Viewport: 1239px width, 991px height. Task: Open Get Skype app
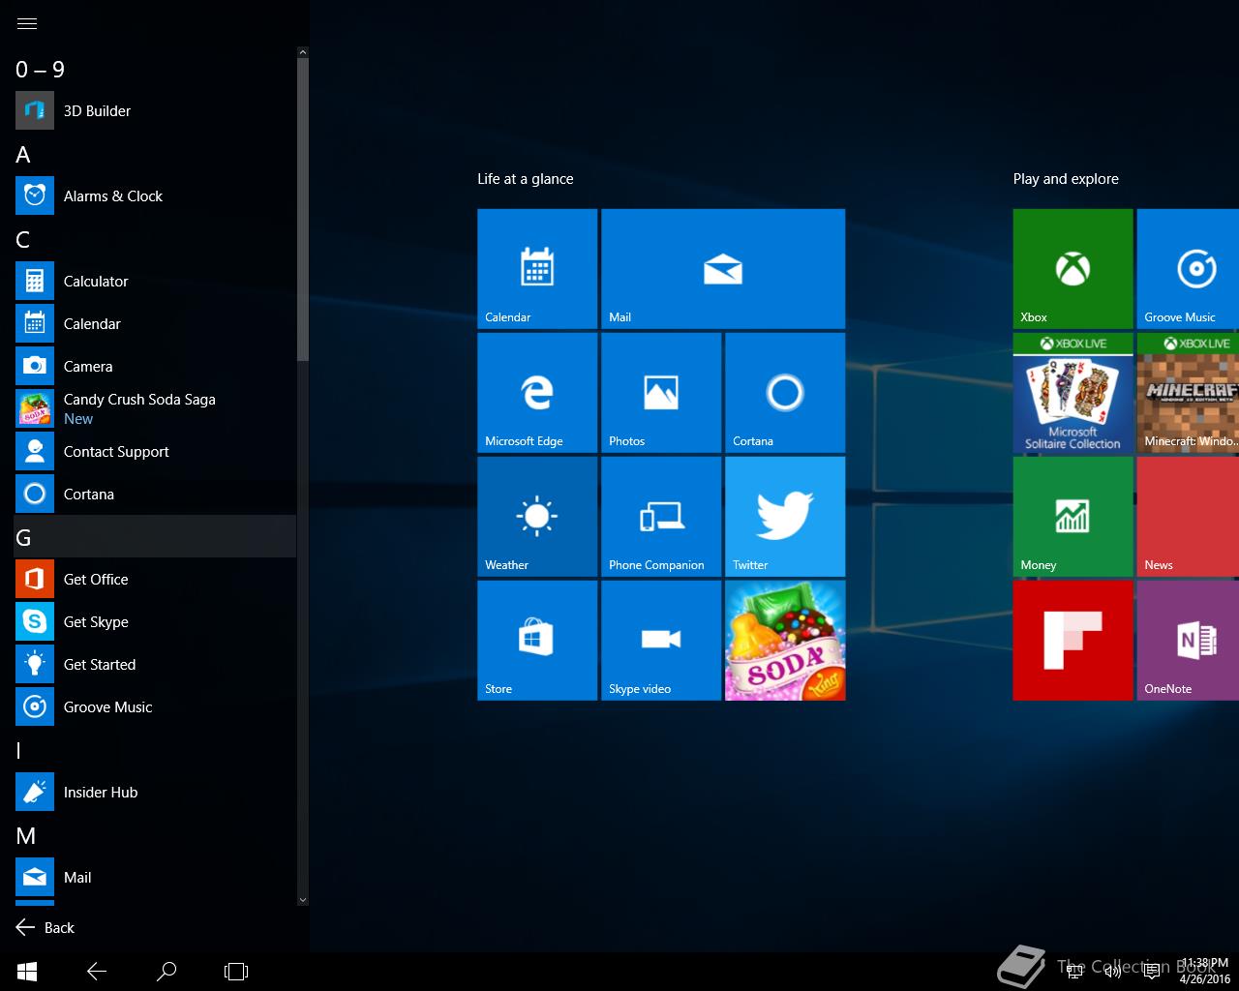(x=155, y=621)
